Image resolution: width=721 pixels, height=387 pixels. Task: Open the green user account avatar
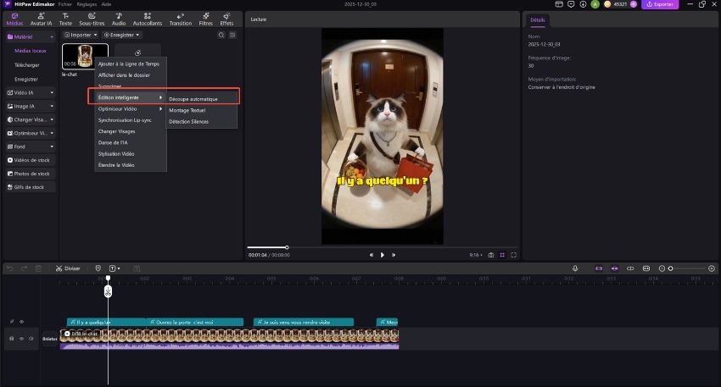pyautogui.click(x=595, y=4)
